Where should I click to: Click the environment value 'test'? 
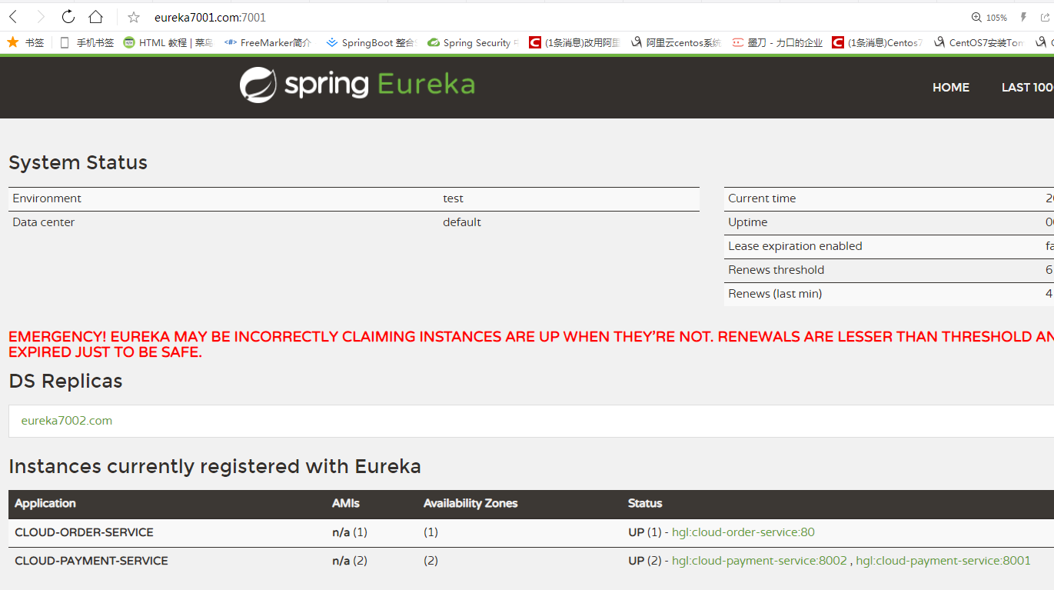[x=453, y=198]
